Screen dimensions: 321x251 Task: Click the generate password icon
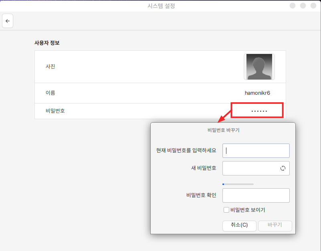pos(283,169)
